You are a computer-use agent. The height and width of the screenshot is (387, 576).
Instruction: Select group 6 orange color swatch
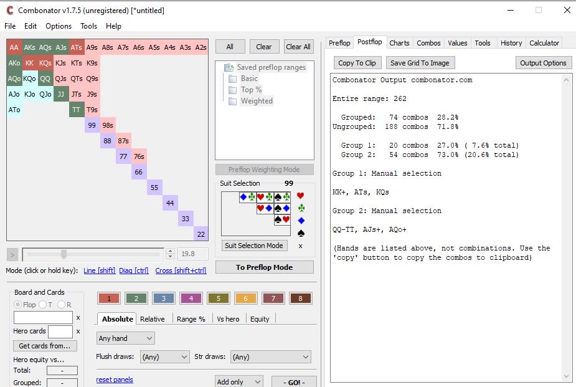point(246,299)
